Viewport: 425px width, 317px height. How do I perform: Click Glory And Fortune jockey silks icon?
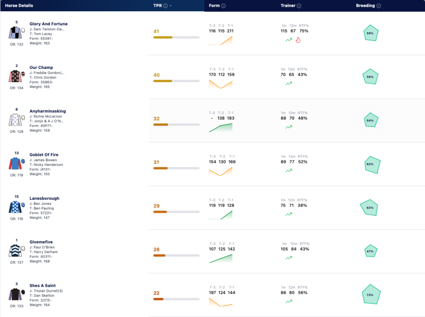click(x=15, y=33)
